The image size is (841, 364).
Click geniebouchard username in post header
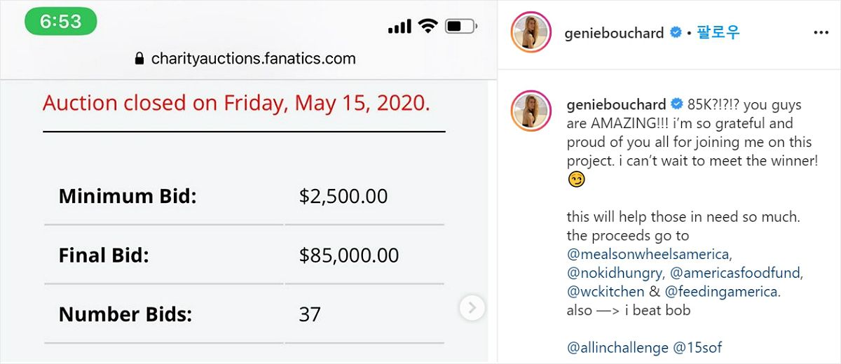(614, 33)
